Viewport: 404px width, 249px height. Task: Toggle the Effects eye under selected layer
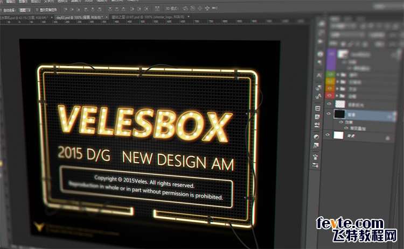click(x=342, y=122)
